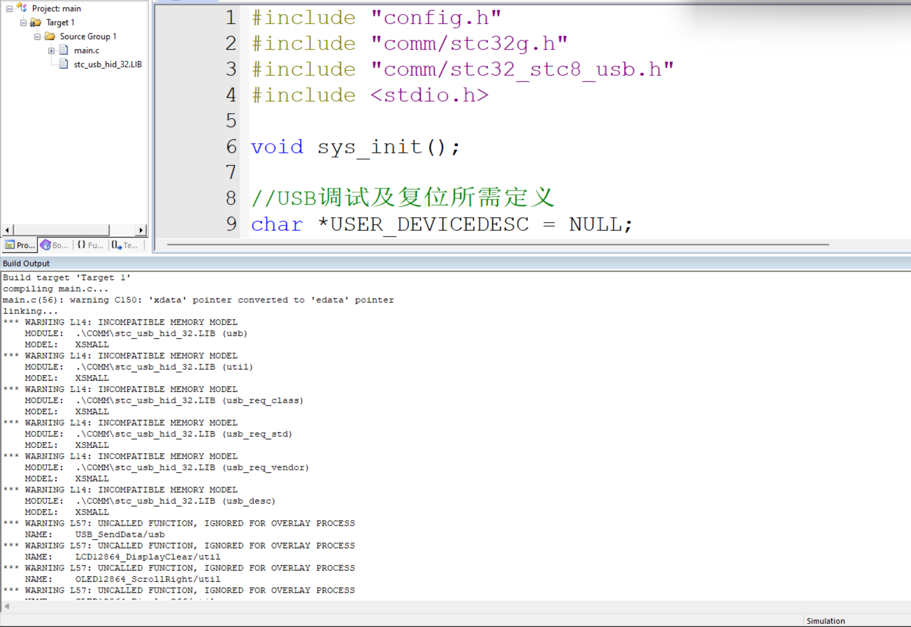Click the LCD12864_DisplayClear/util line

[123, 557]
